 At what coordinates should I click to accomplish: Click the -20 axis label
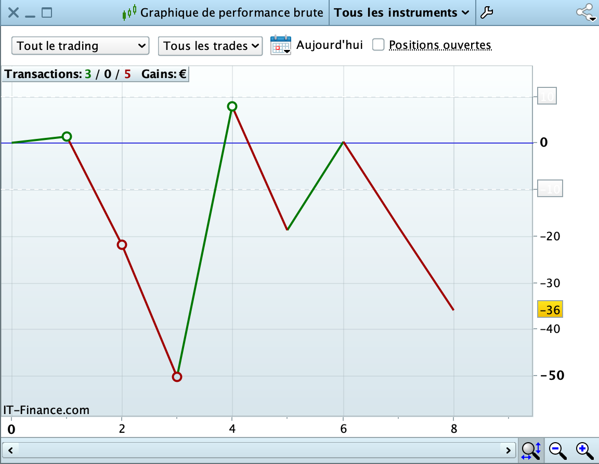click(x=550, y=236)
